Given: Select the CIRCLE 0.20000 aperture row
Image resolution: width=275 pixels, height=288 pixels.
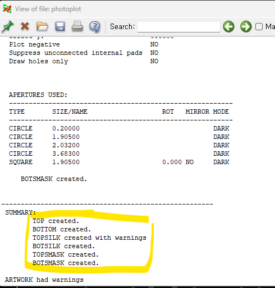Looking at the screenshot, I should 119,128.
